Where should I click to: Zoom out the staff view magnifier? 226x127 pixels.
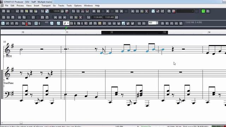(23, 23)
